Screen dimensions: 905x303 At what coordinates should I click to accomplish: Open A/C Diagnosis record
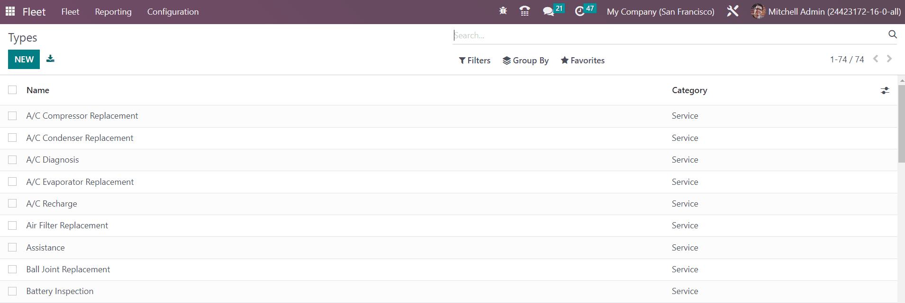(53, 160)
